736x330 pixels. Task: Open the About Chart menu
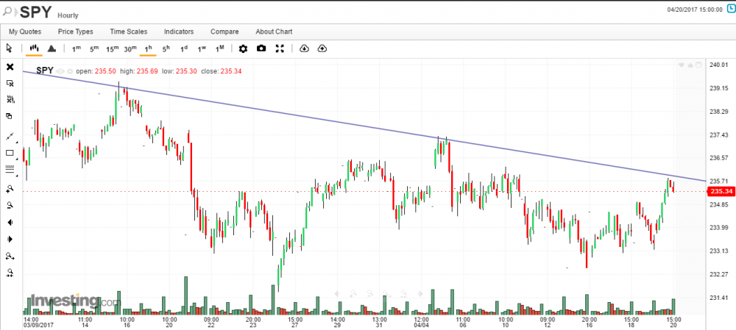274,32
